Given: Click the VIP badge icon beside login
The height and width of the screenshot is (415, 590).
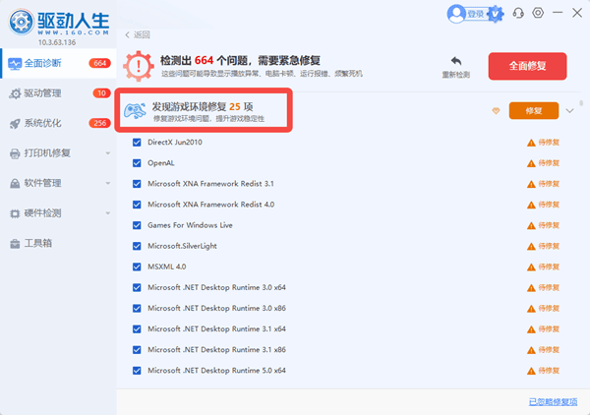Looking at the screenshot, I should [496, 14].
